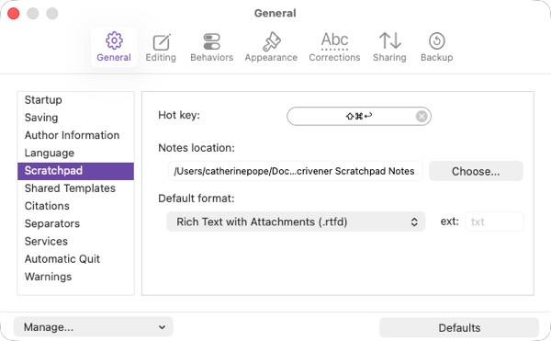This screenshot has width=551, height=341.
Task: Open the Editing preferences pane
Action: (161, 47)
